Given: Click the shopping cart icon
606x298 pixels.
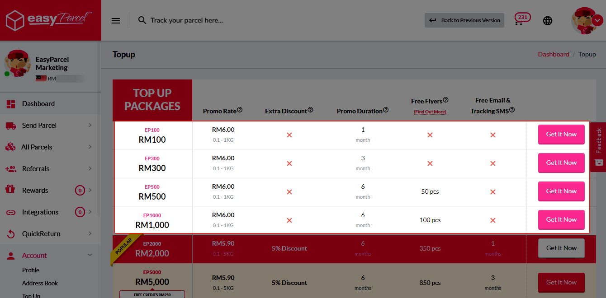Looking at the screenshot, I should 519,21.
